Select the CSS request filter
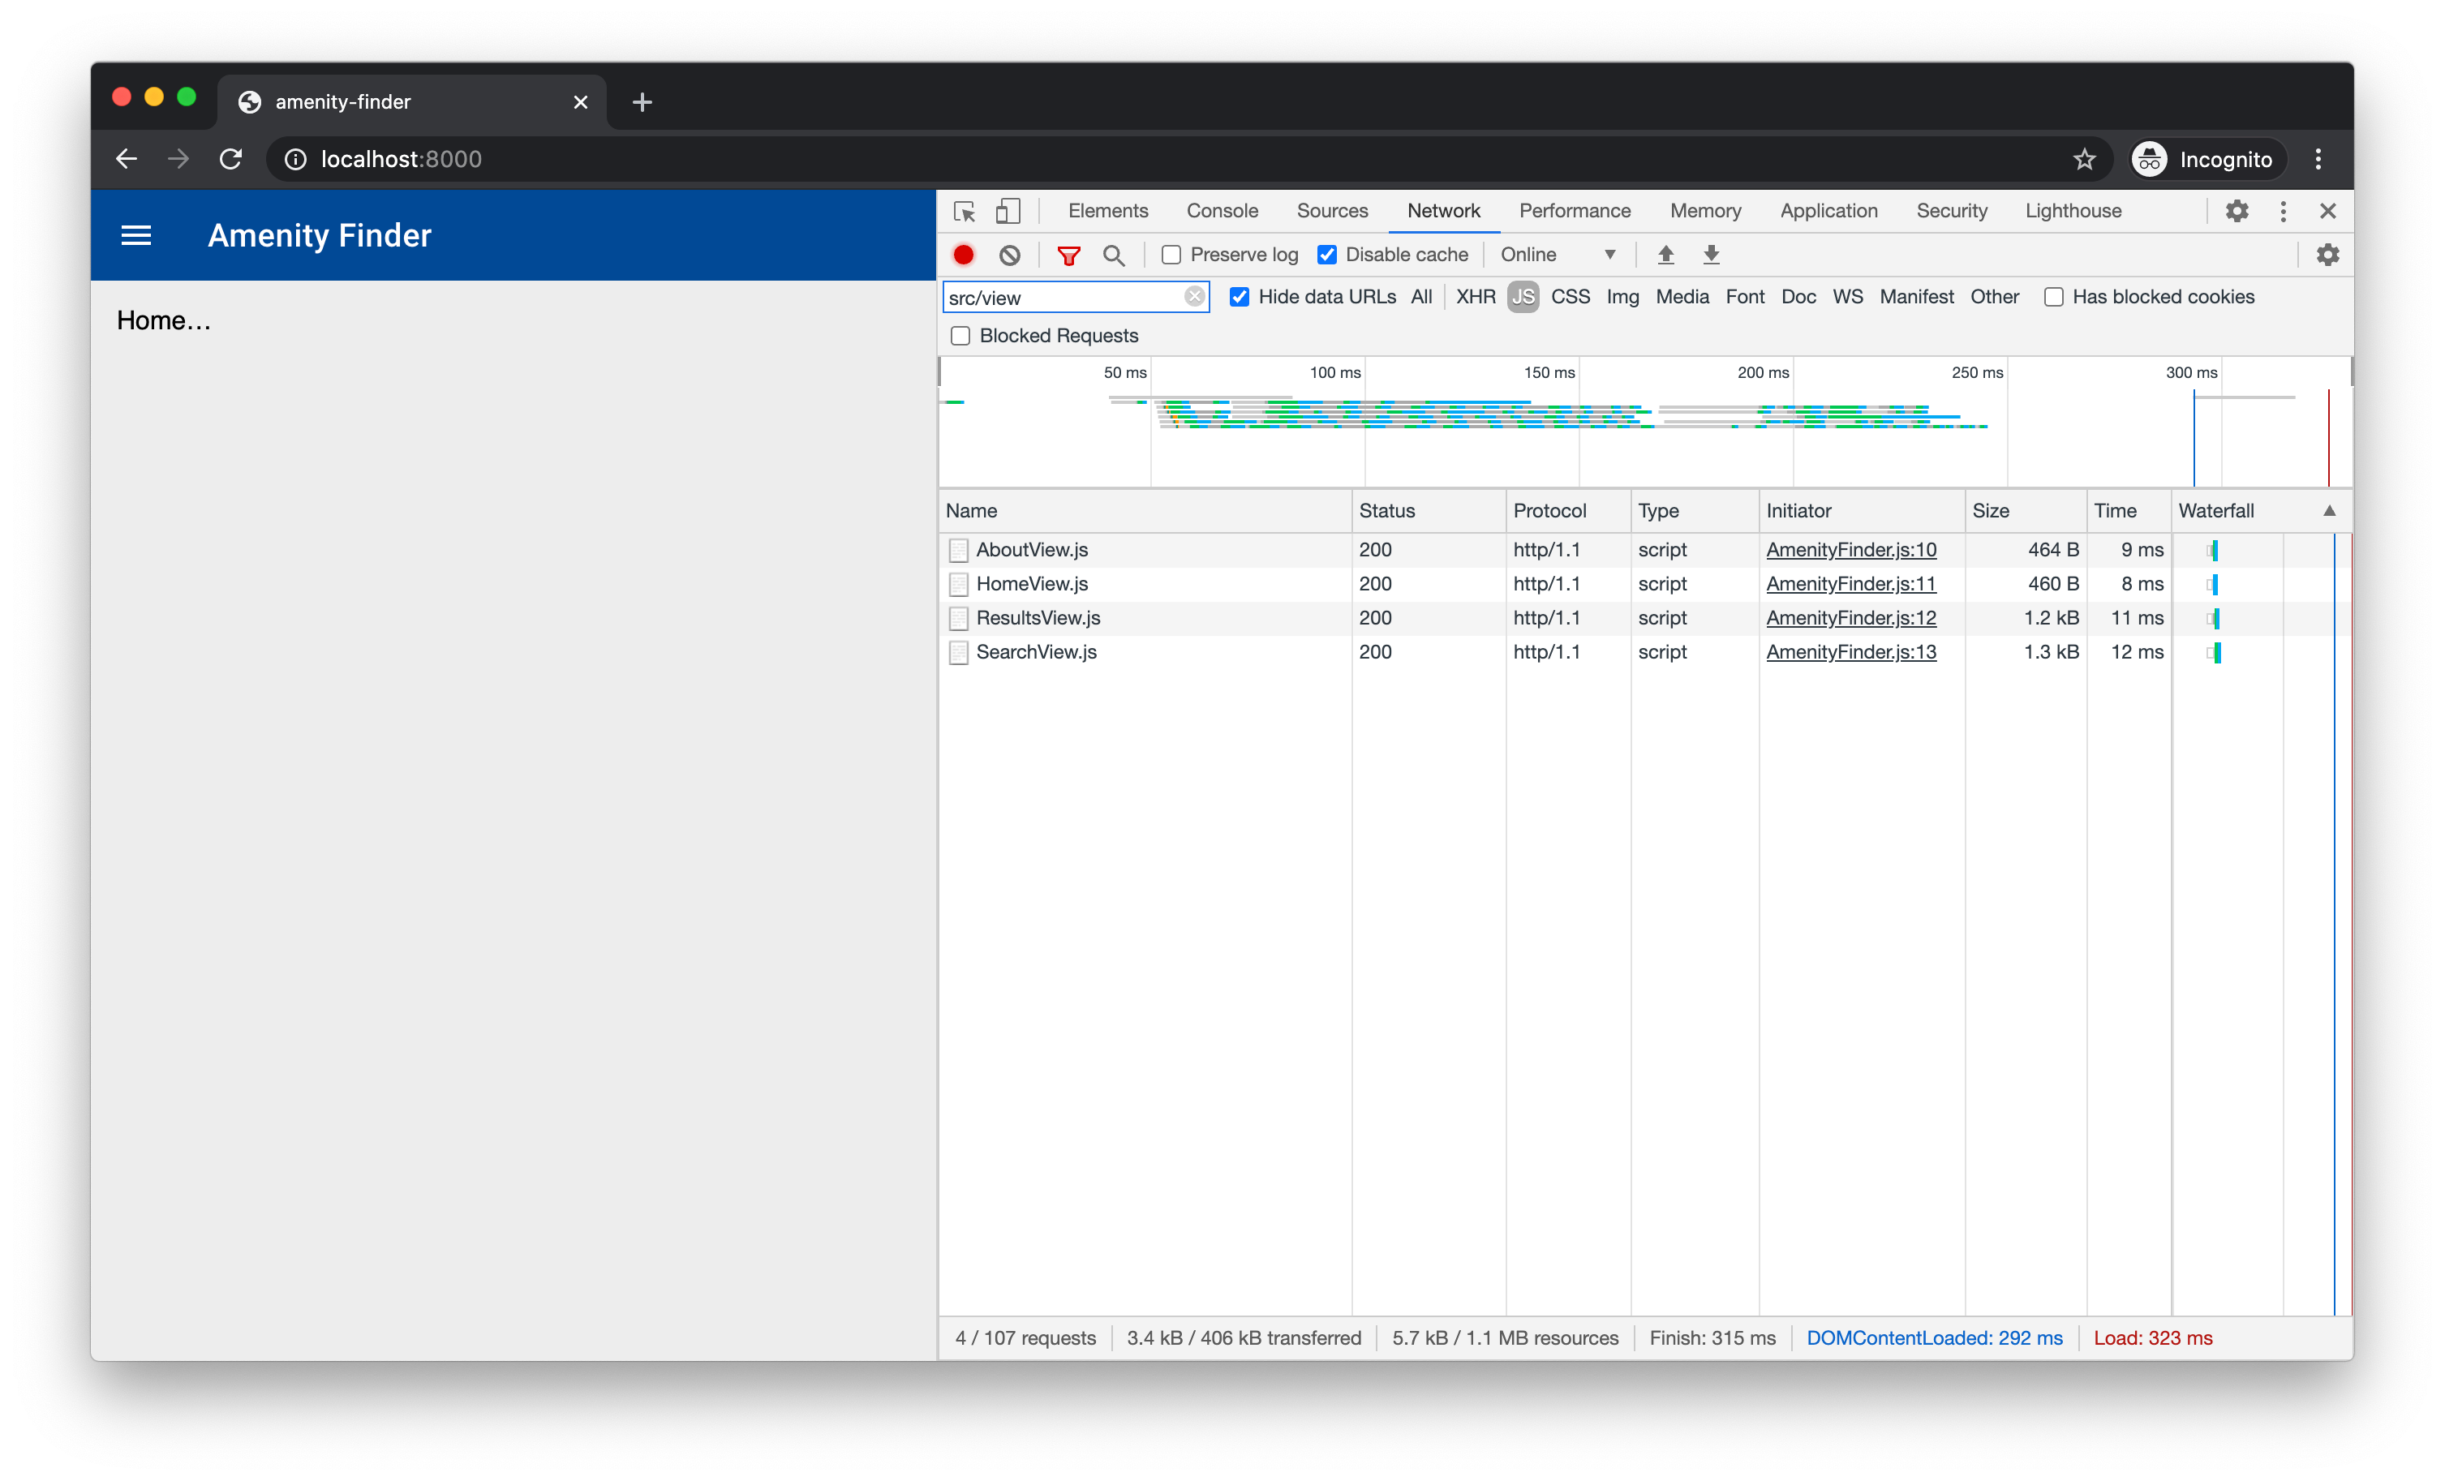 pos(1571,297)
